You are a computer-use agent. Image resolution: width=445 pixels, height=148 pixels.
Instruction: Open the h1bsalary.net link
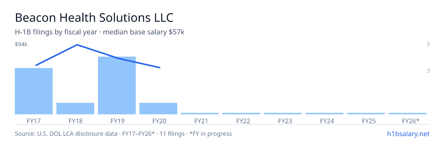[x=408, y=134]
